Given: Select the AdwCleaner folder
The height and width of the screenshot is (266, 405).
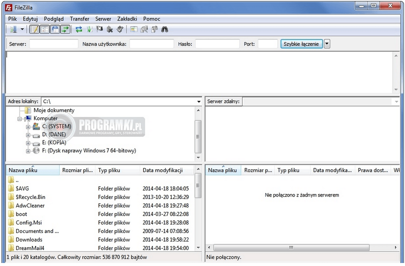Looking at the screenshot, I should tap(100, 205).
